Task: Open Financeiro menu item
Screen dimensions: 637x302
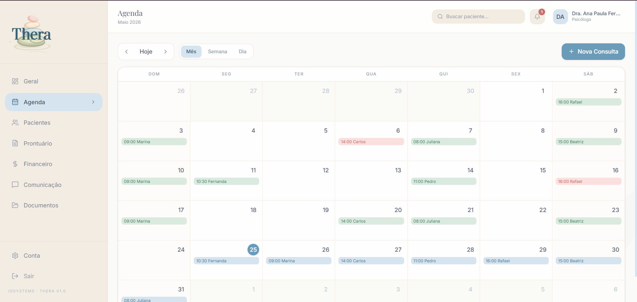Action: click(54, 164)
